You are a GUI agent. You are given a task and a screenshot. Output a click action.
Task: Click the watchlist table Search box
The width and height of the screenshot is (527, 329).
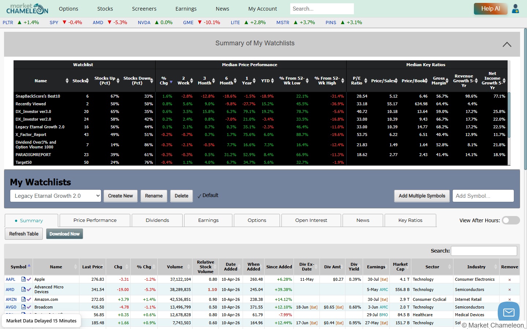click(484, 251)
